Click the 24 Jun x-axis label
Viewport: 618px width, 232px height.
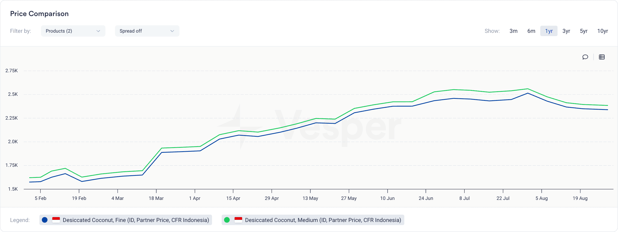coord(426,198)
